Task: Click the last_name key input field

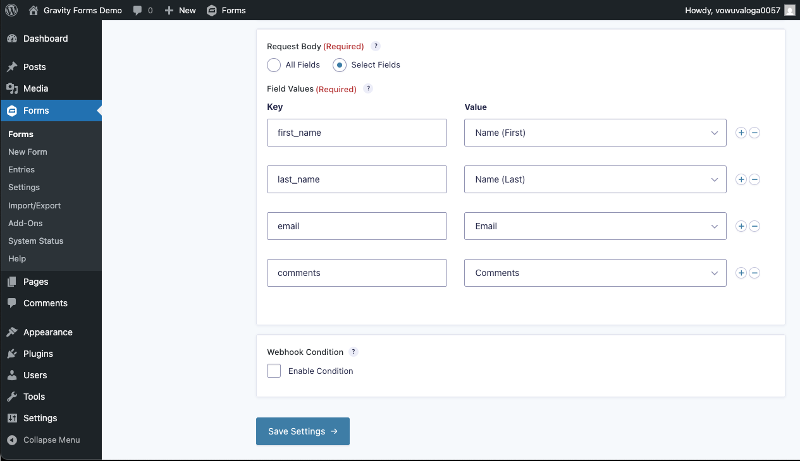Action: (357, 179)
